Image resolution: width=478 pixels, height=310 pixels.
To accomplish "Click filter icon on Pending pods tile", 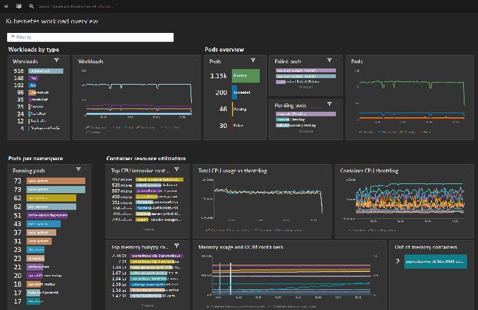I will tap(330, 103).
